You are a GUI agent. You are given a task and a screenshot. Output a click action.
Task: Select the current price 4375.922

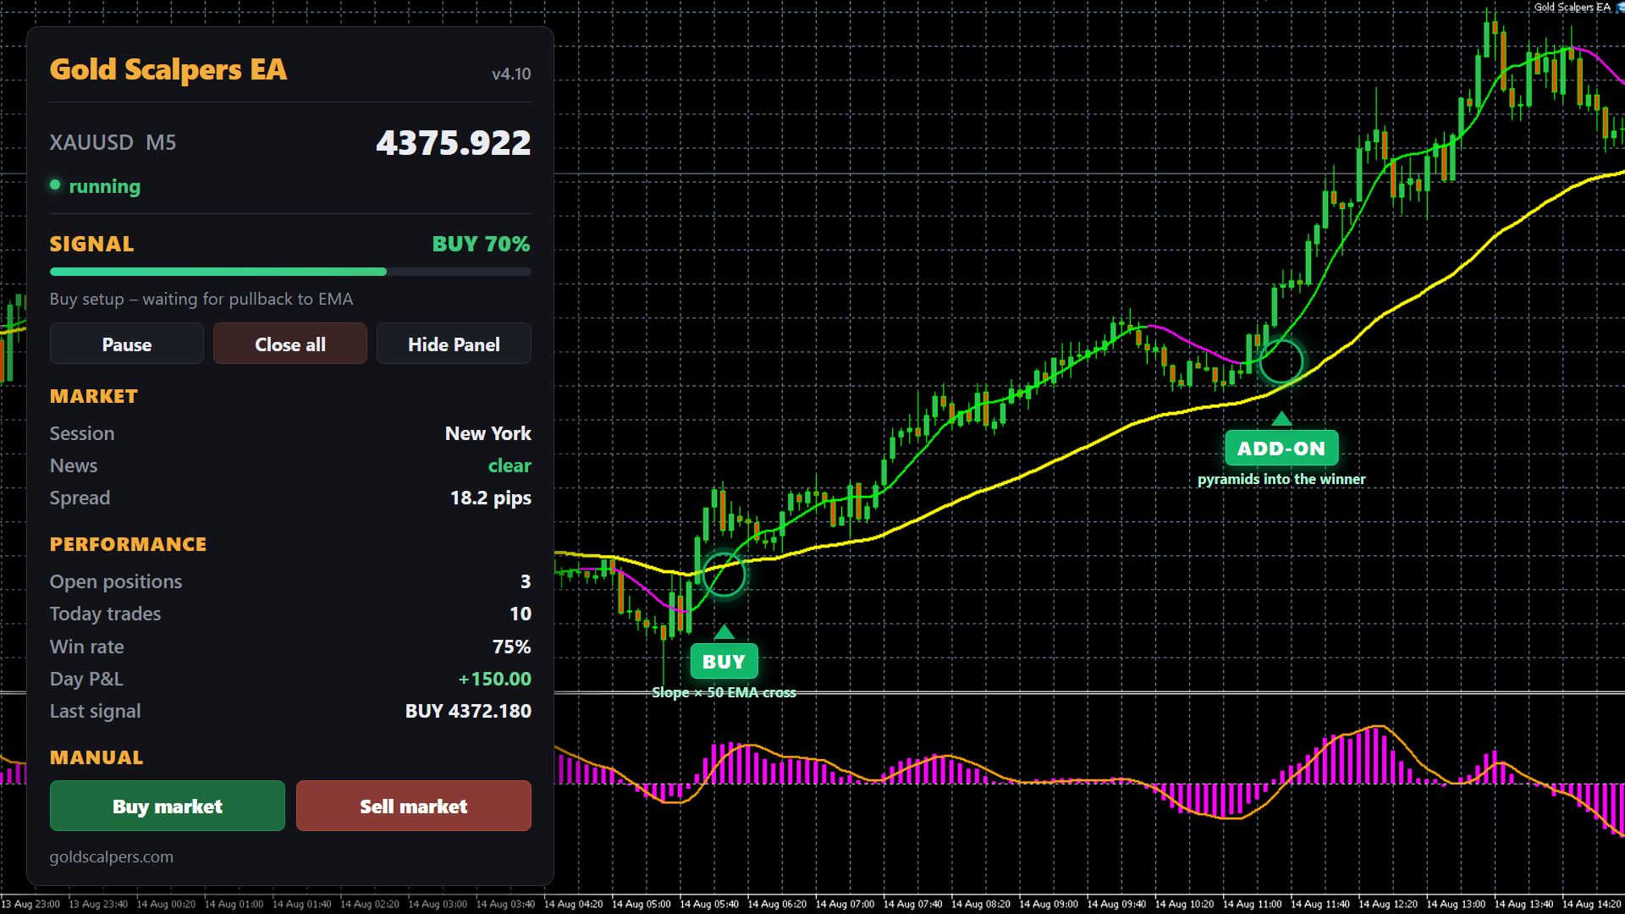[454, 142]
